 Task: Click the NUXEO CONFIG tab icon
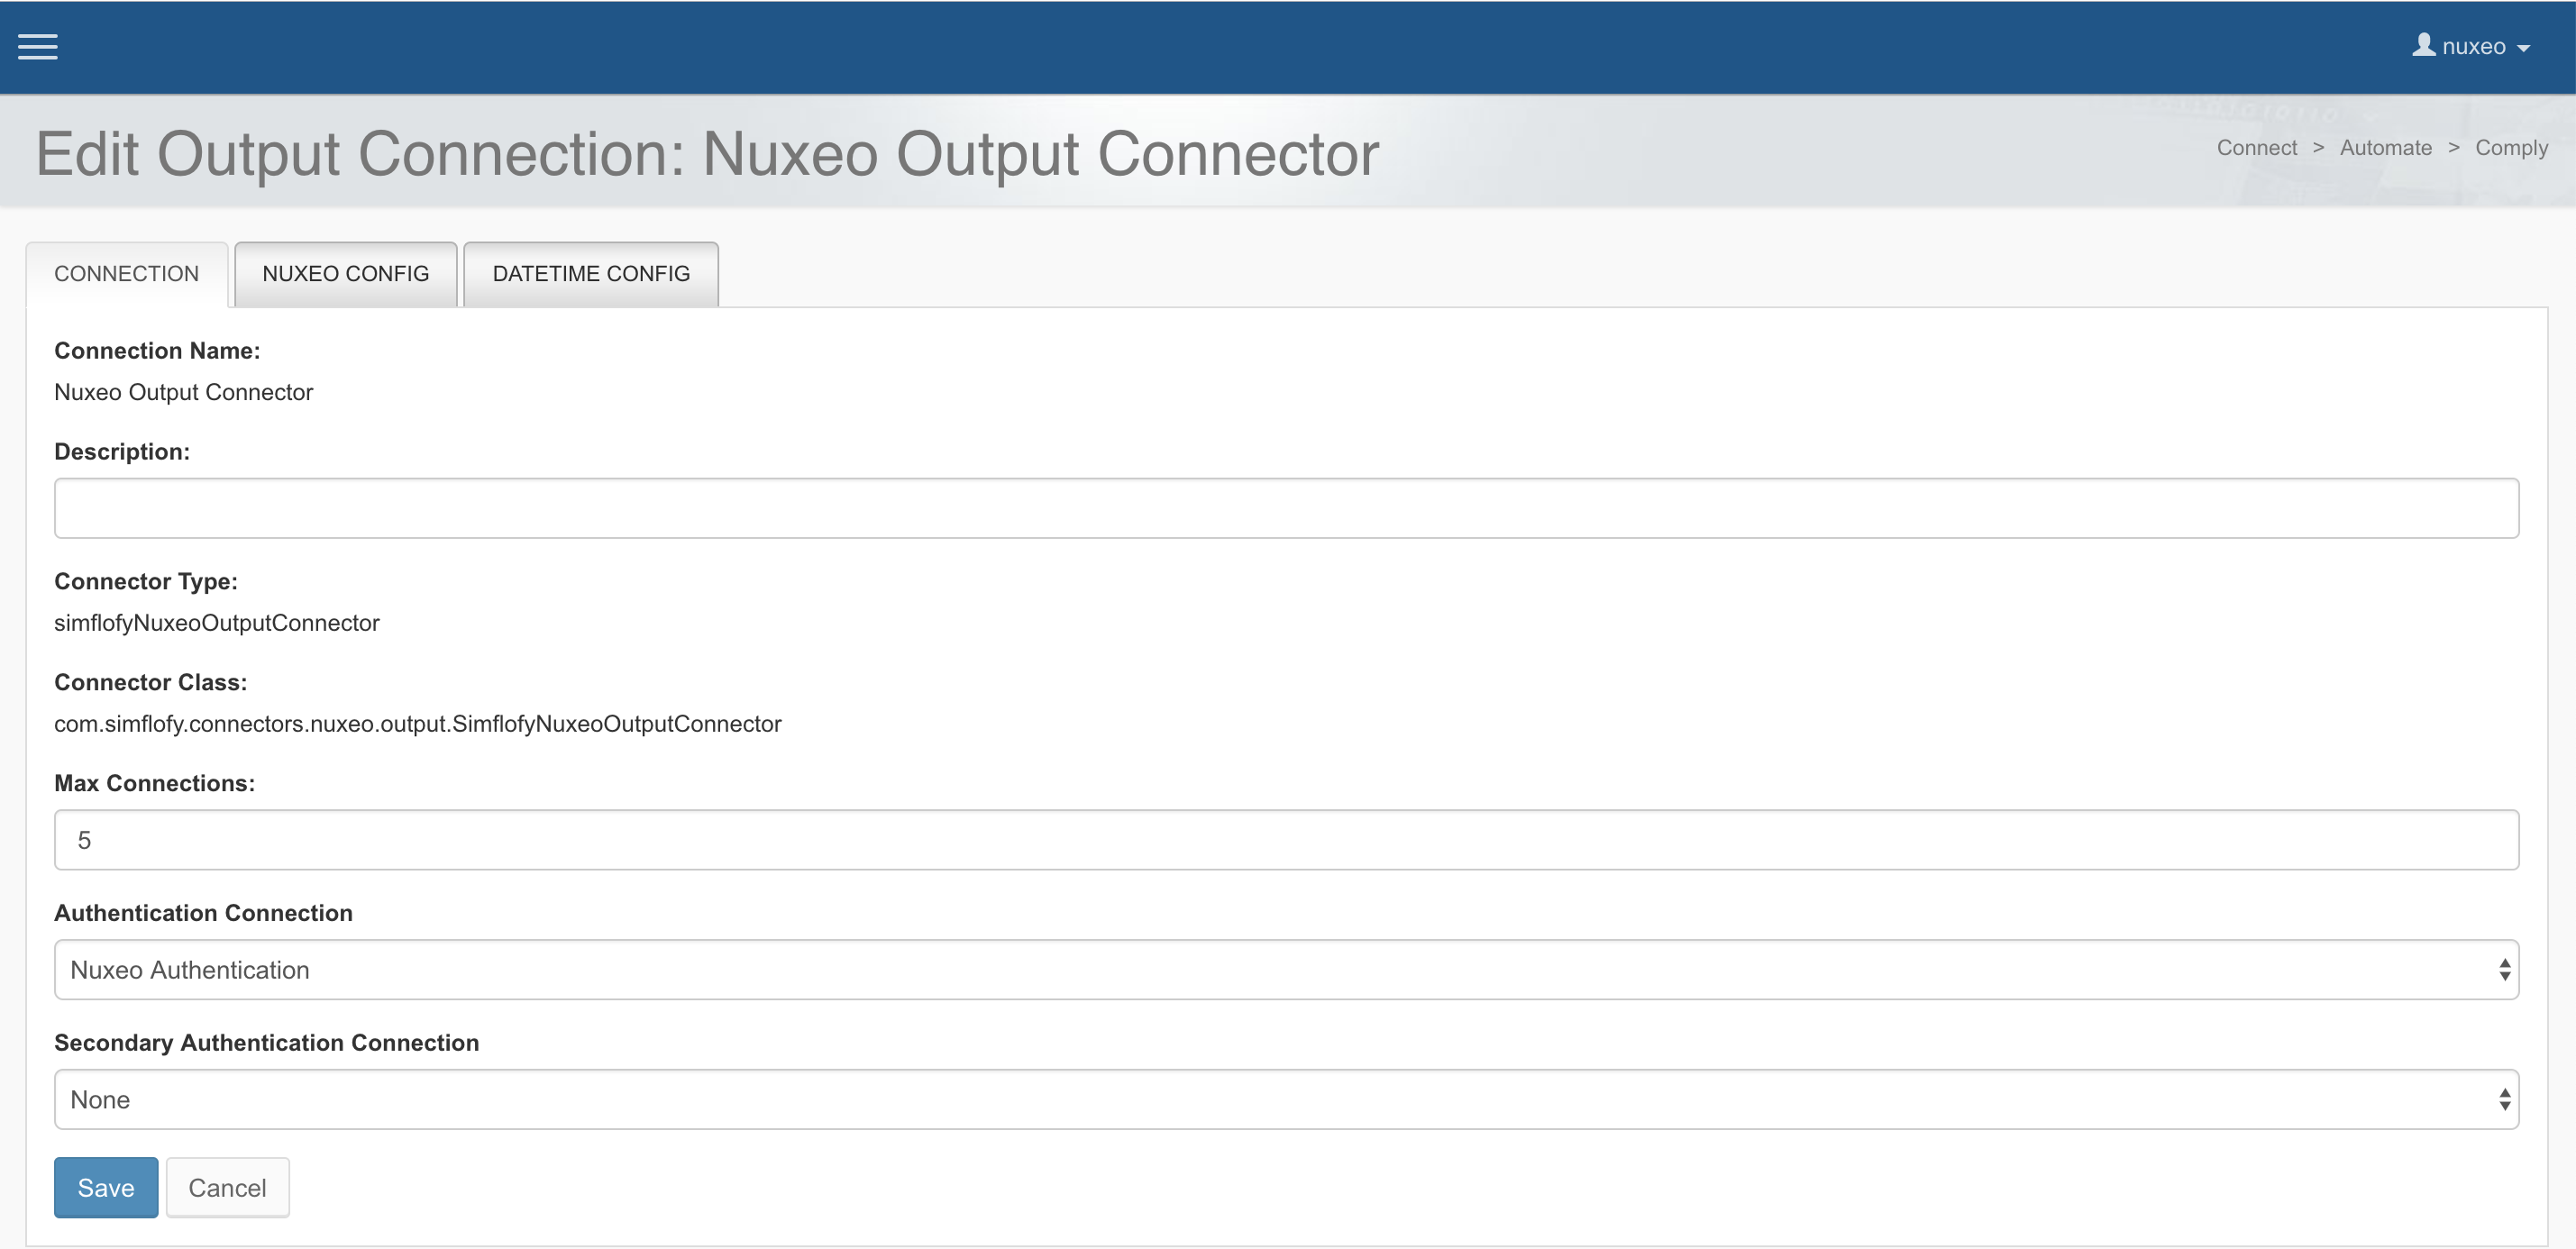[x=343, y=275]
